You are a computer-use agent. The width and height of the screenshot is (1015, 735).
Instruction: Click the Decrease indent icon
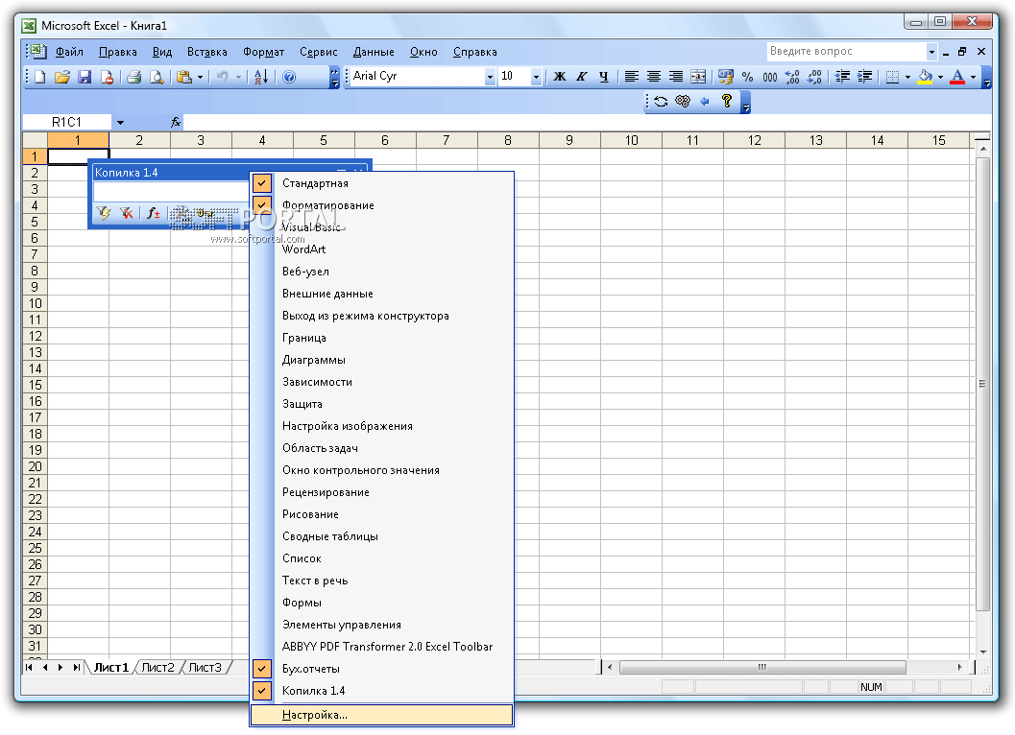pyautogui.click(x=842, y=77)
